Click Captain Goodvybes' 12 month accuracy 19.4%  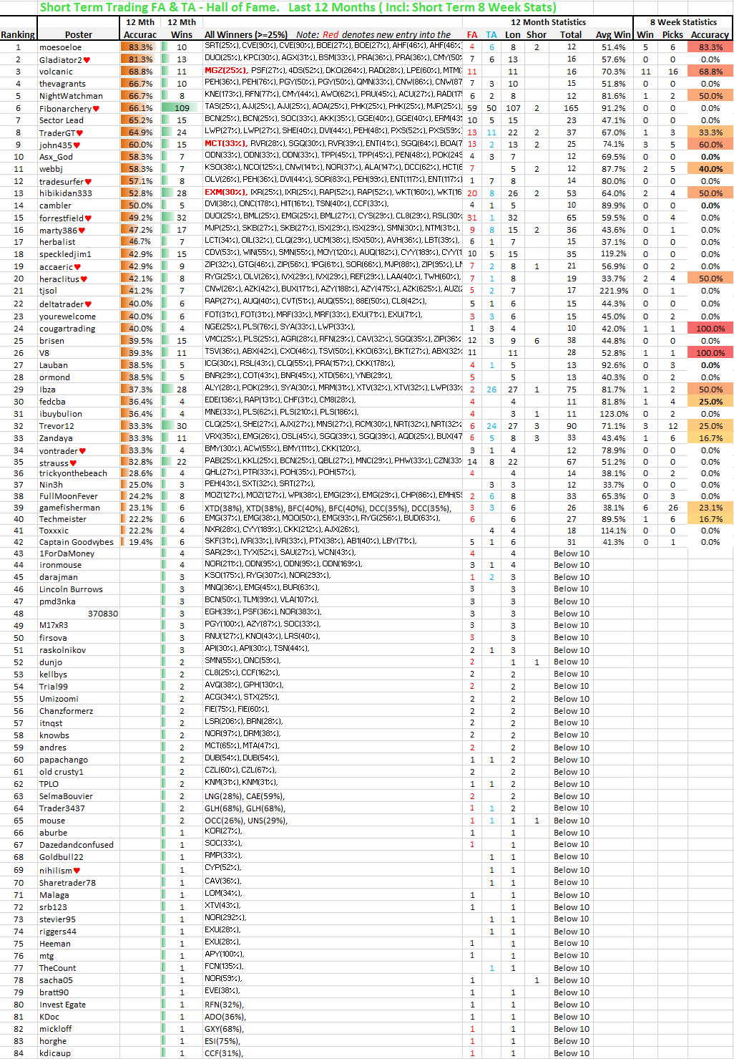140,542
